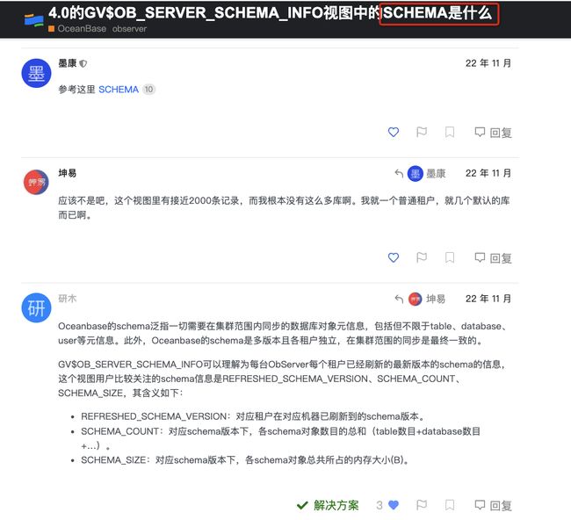This screenshot has height=520, width=571.
Task: Click OceanBase site logo in header
Action: [x=33, y=20]
